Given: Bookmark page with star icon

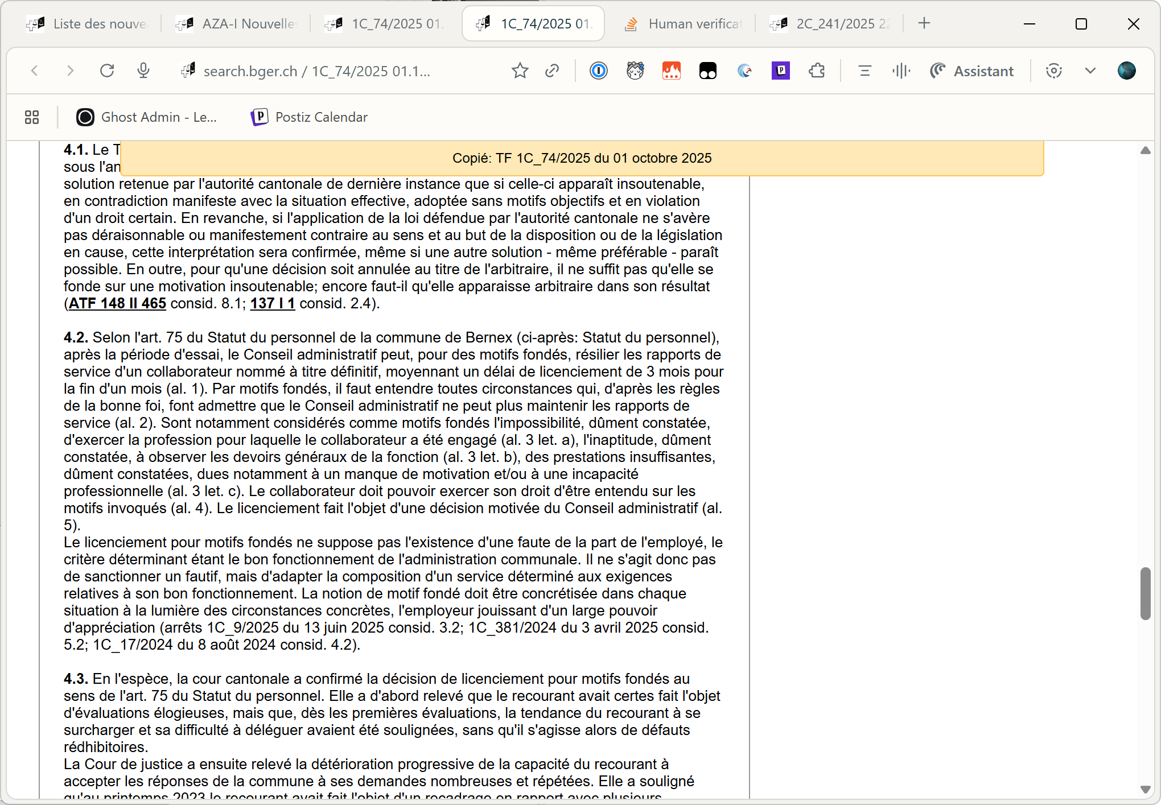Looking at the screenshot, I should coord(520,71).
